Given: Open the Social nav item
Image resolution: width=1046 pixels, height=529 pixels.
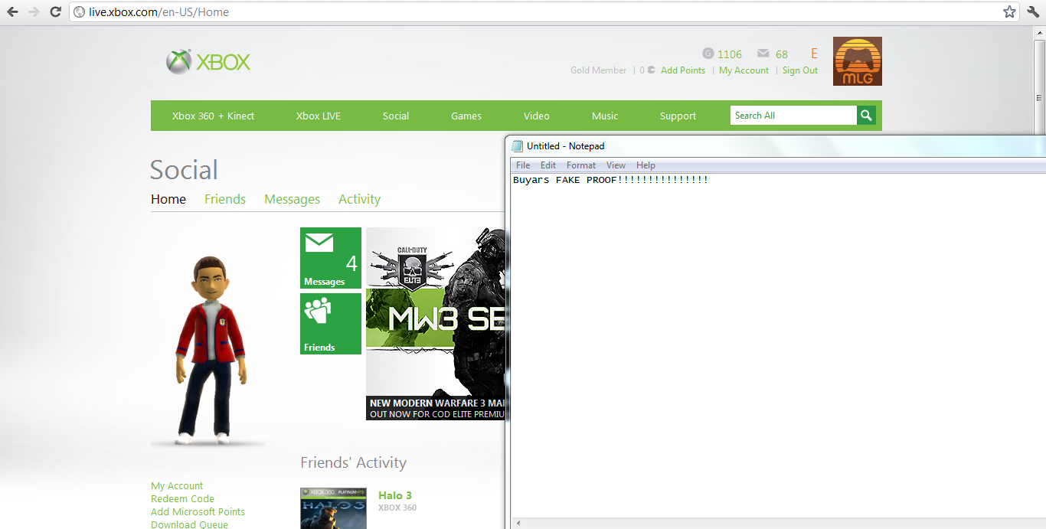Looking at the screenshot, I should coord(396,116).
